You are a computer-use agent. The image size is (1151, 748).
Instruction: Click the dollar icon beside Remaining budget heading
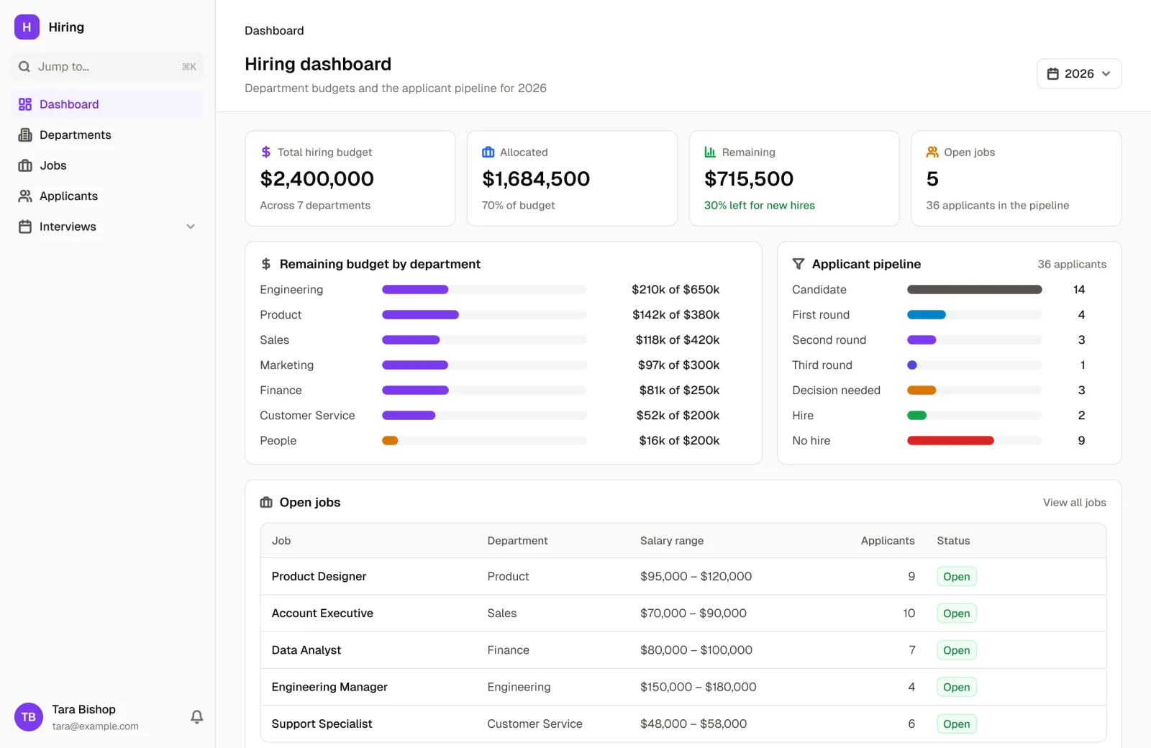[x=266, y=264]
